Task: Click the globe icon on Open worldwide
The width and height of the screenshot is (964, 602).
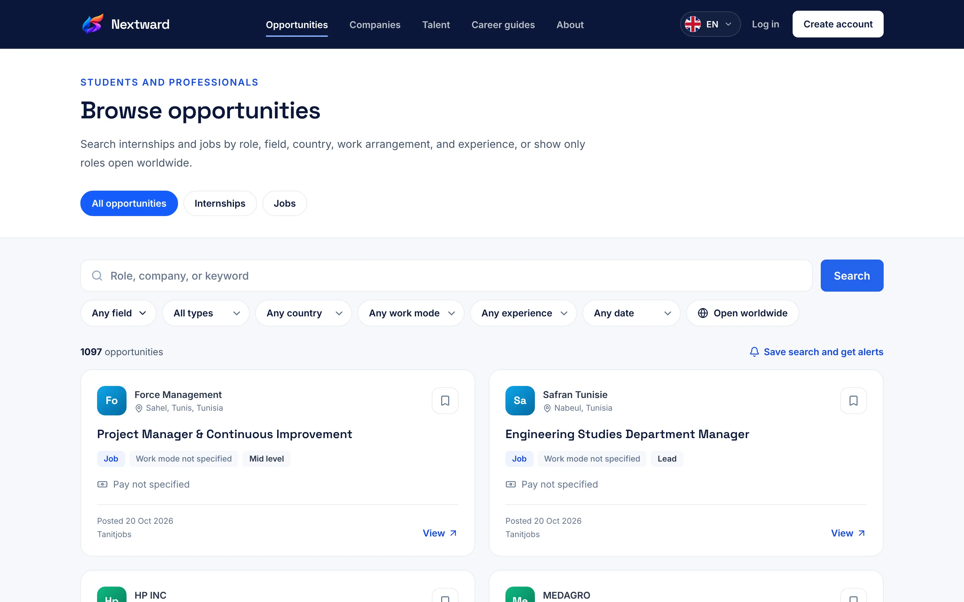Action: point(703,313)
